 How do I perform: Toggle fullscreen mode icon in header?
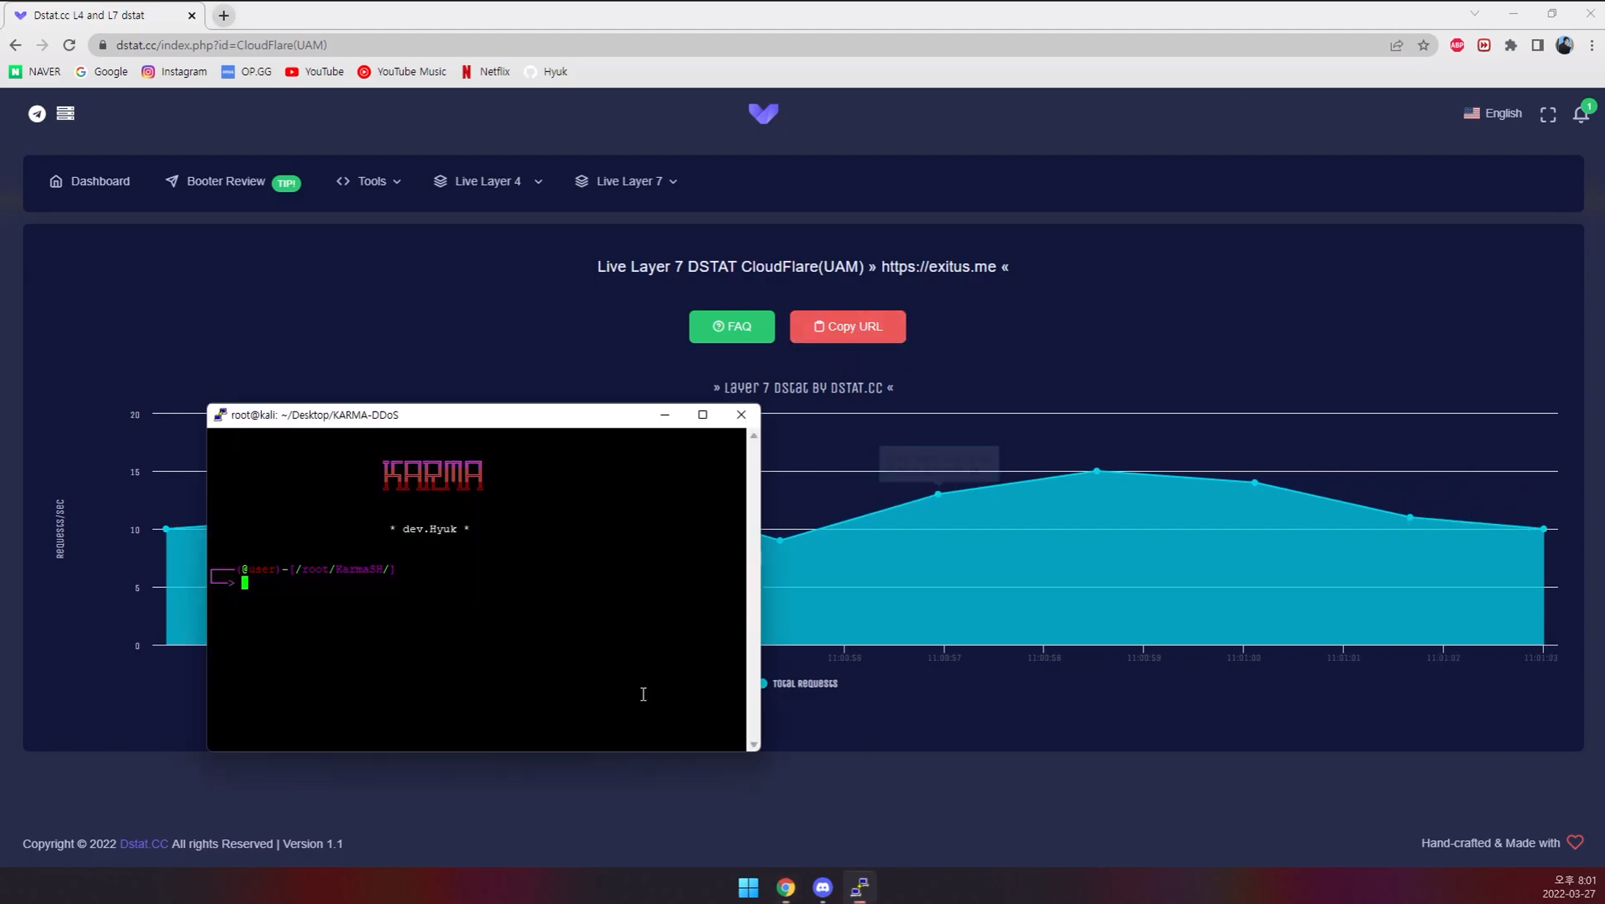[x=1548, y=114]
